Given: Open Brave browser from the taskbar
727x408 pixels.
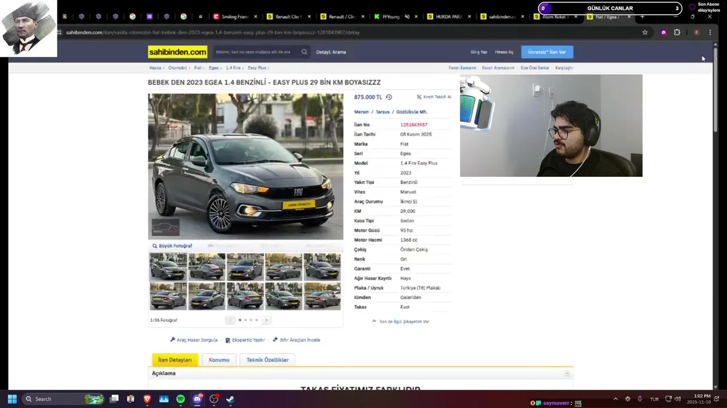Looking at the screenshot, I should coord(147,399).
